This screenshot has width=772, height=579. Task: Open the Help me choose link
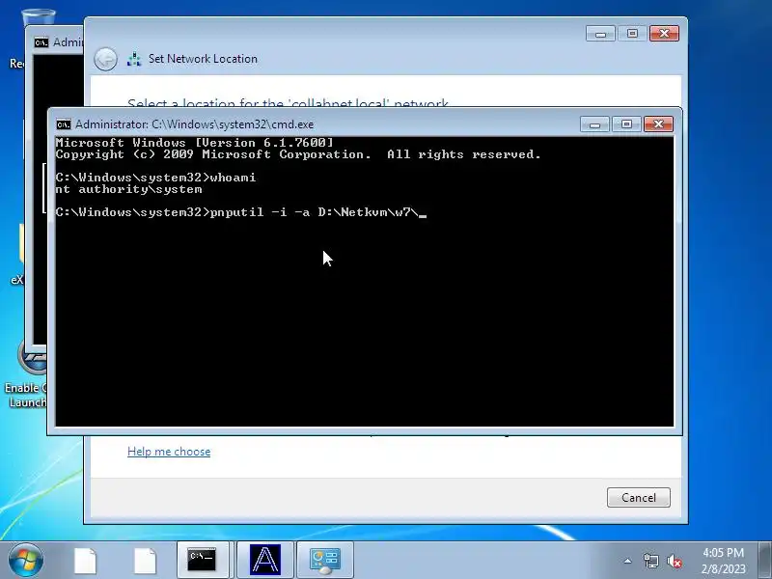(169, 452)
